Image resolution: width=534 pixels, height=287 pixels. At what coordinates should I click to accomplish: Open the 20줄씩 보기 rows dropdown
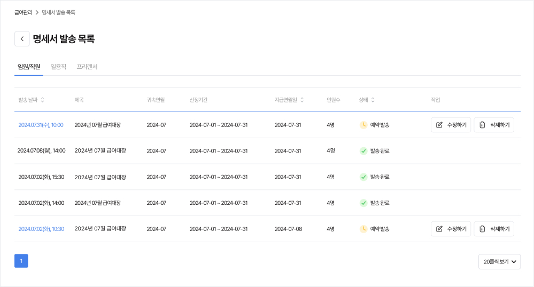click(499, 261)
